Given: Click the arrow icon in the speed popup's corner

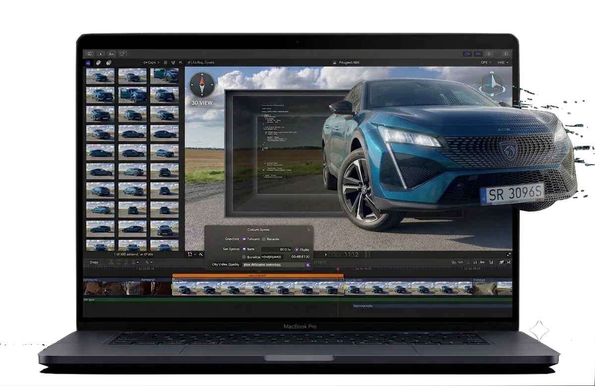Looking at the screenshot, I should coord(308,229).
